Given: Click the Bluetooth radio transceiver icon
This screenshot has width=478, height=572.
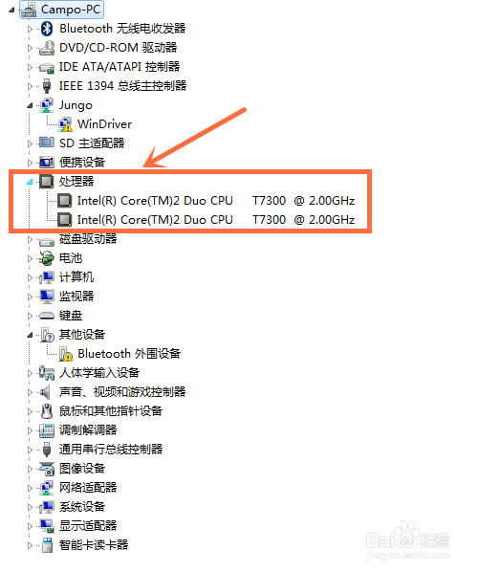Looking at the screenshot, I should click(47, 29).
